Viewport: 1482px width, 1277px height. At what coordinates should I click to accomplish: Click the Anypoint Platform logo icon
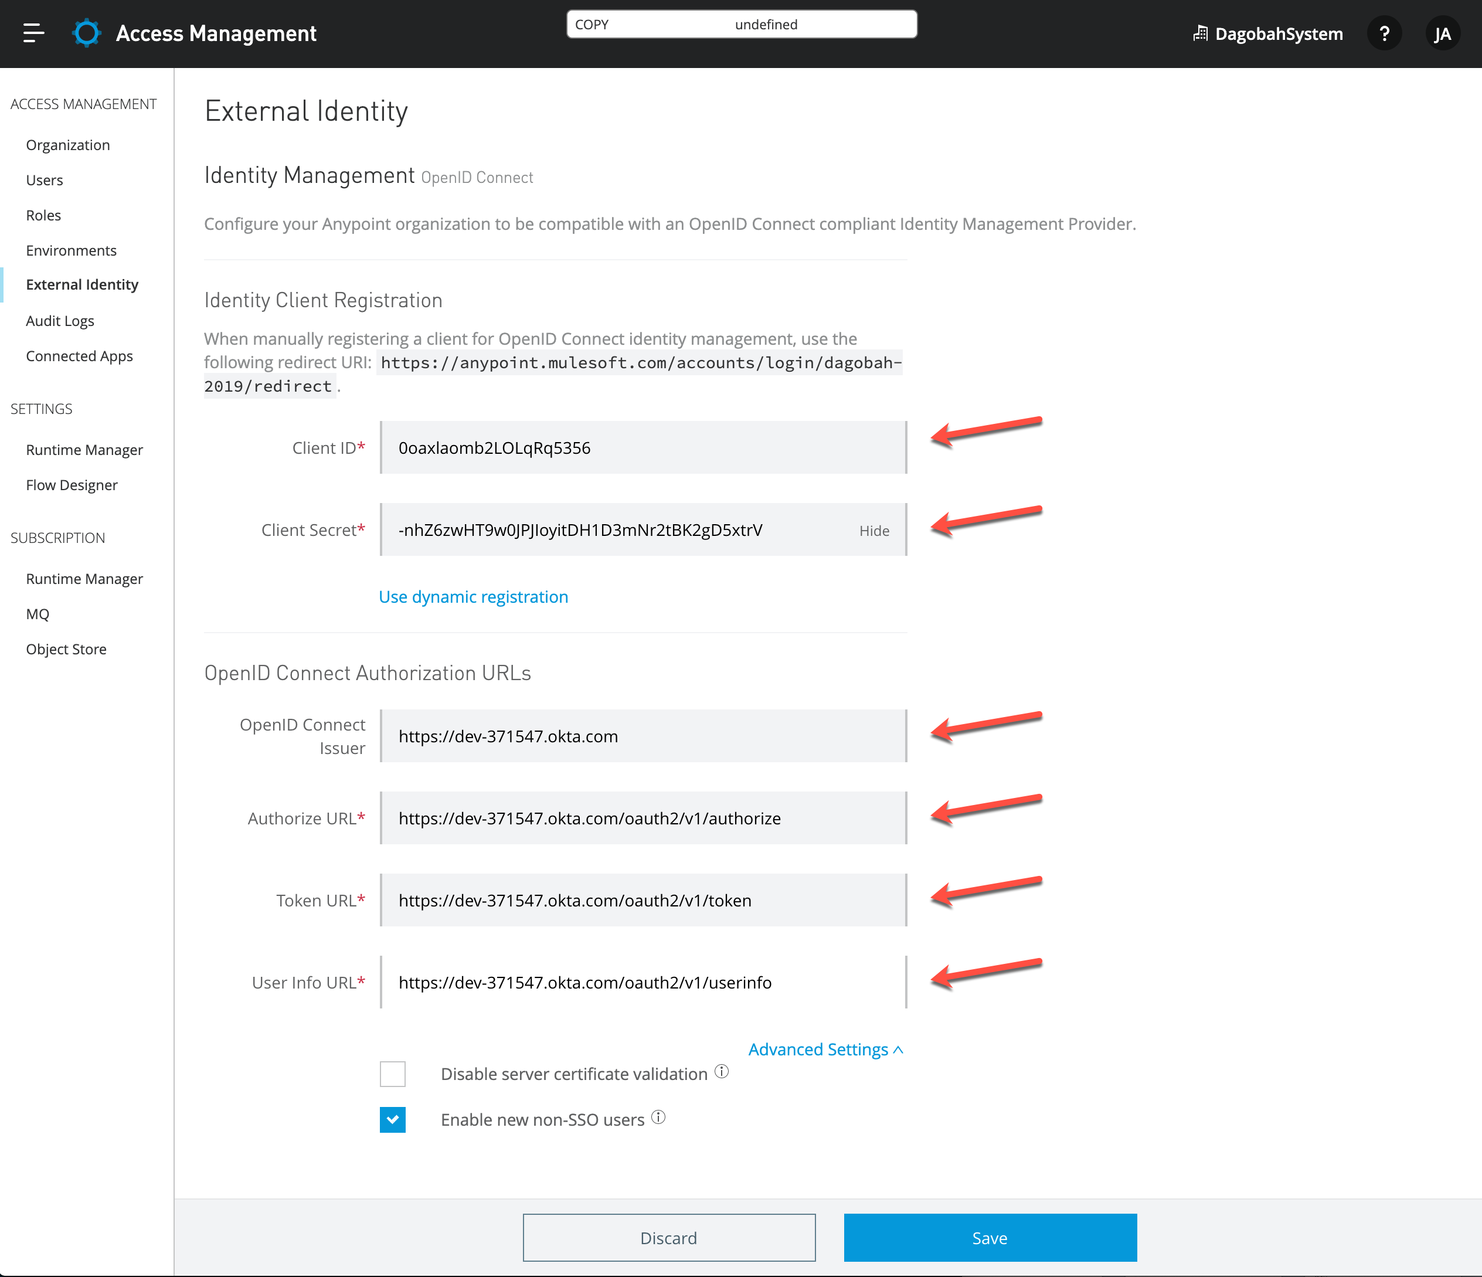[86, 32]
